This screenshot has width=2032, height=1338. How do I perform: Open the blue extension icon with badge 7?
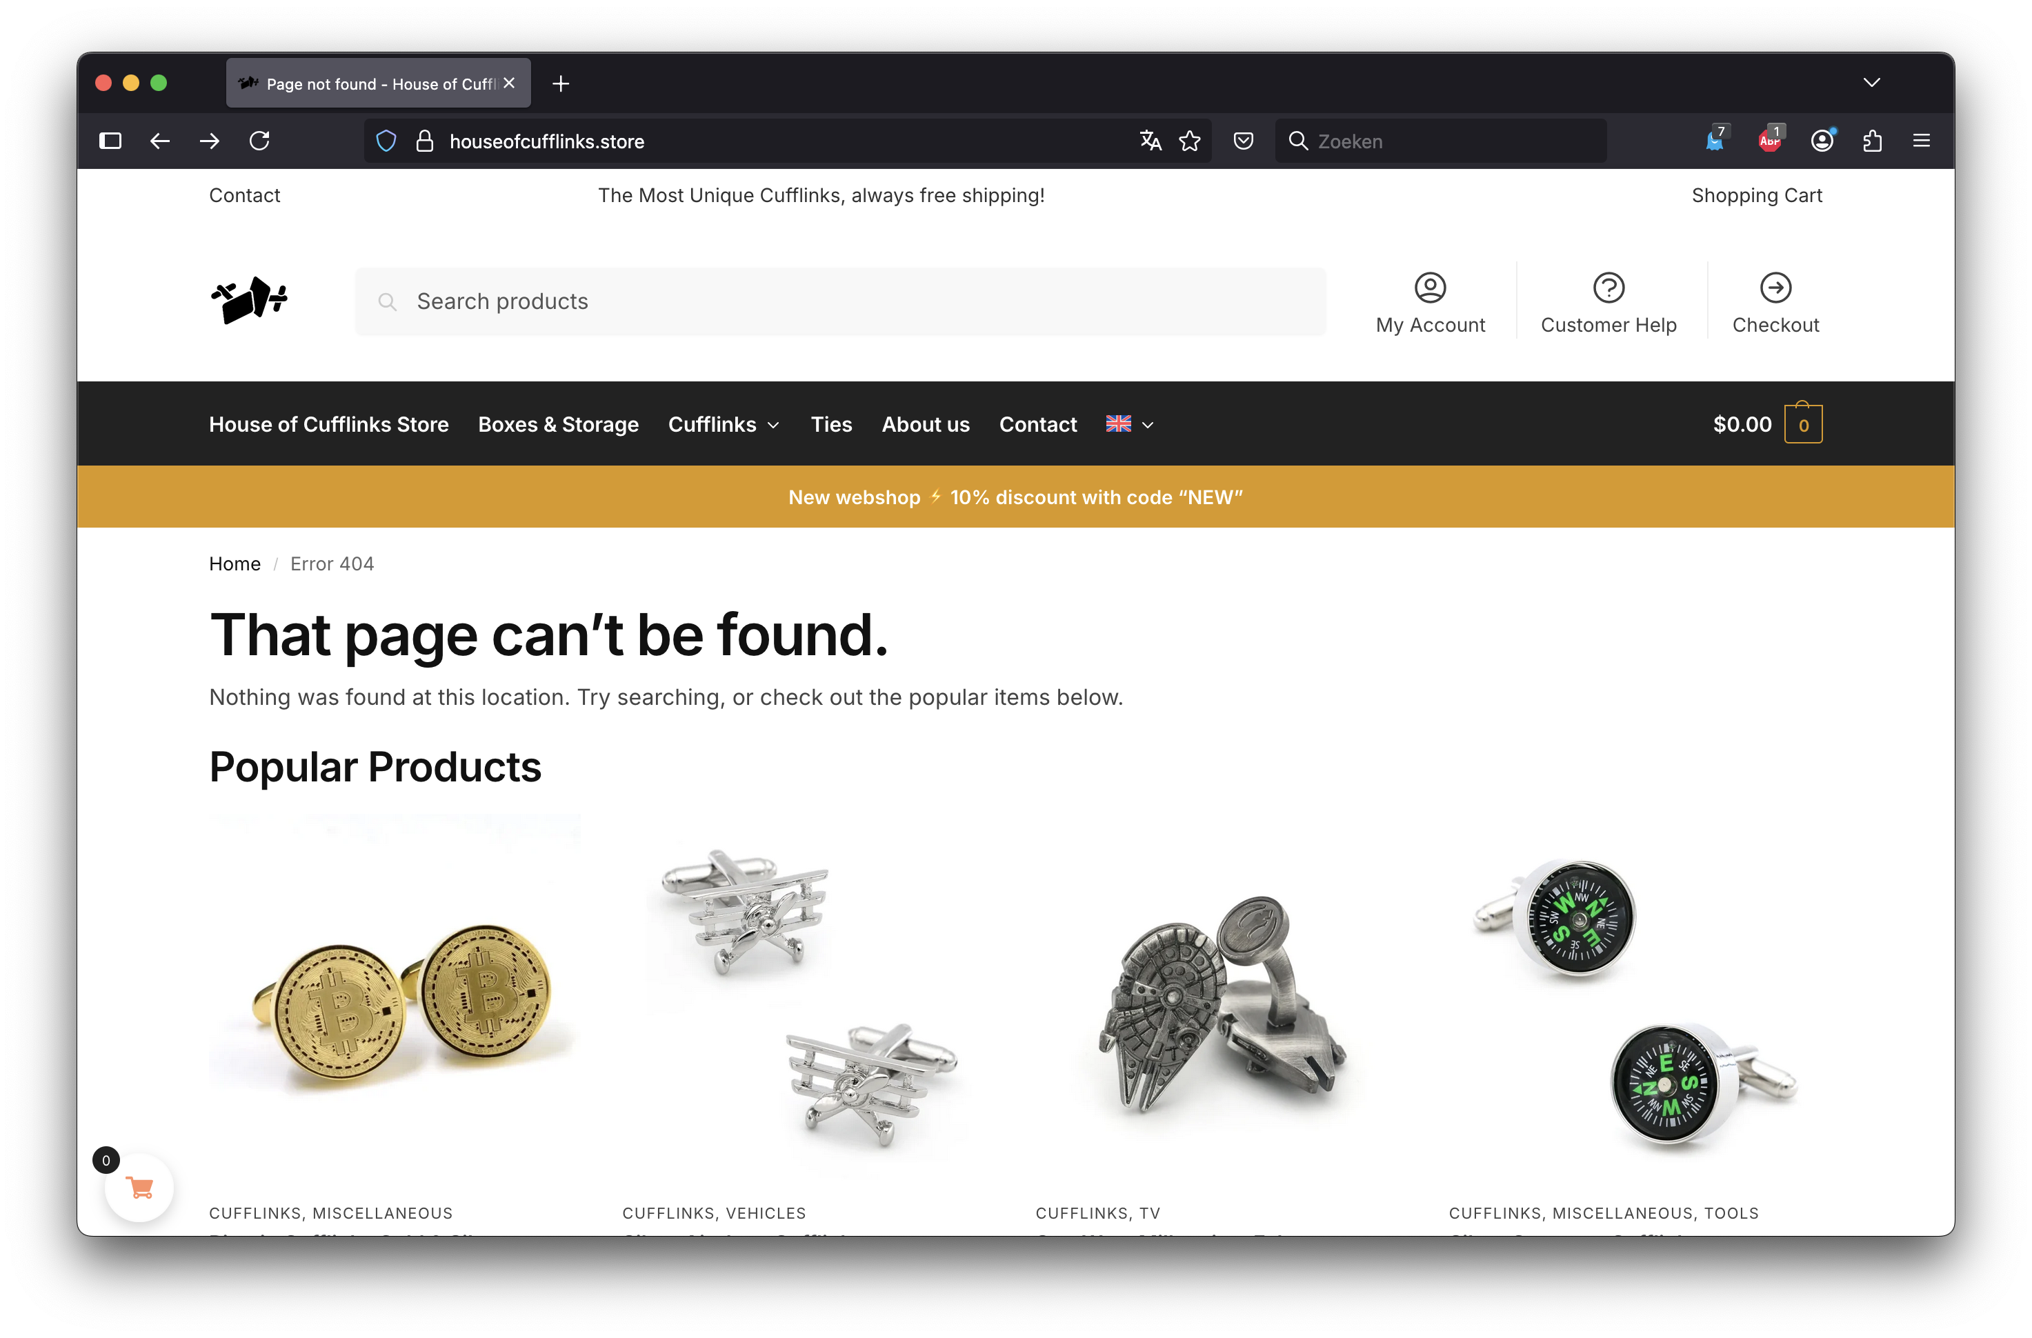pyautogui.click(x=1715, y=140)
